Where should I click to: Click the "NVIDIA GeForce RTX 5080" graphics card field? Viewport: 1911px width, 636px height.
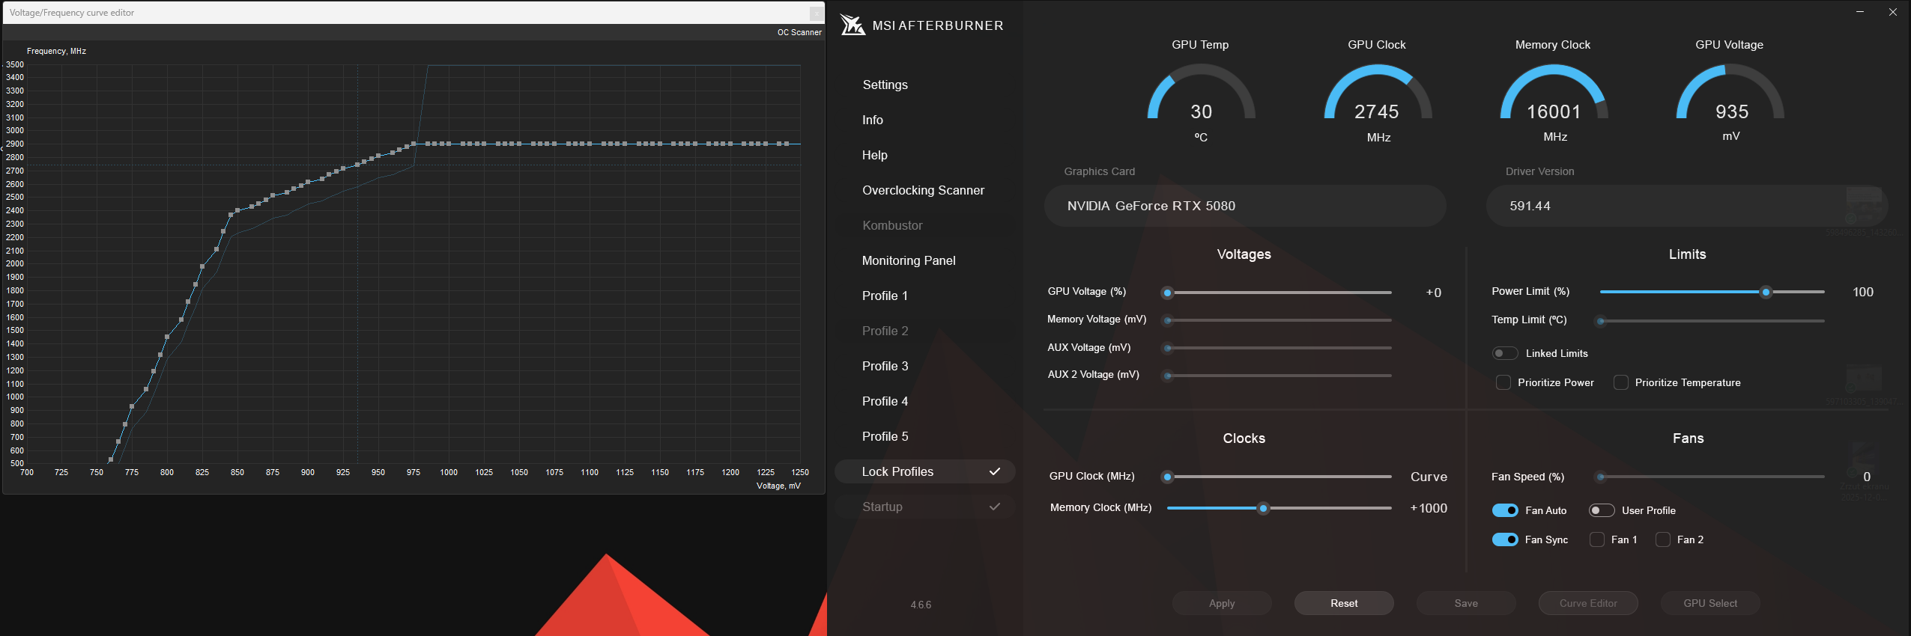pos(1244,206)
